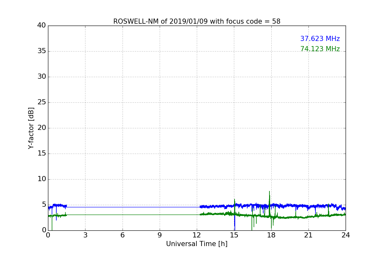Click the x-axis tick label 6
Image resolution: width=384 pixels, height=256 pixels.
pos(122,235)
